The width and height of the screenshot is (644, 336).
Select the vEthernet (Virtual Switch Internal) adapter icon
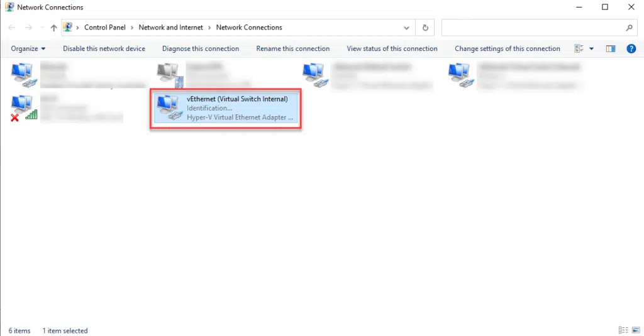[169, 108]
